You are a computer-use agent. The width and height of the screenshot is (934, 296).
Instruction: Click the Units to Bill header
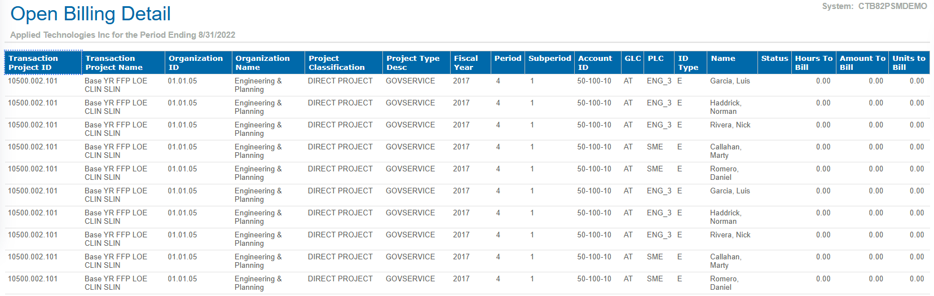point(909,63)
